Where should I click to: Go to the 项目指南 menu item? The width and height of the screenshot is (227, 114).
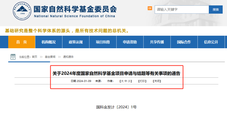point(103,42)
